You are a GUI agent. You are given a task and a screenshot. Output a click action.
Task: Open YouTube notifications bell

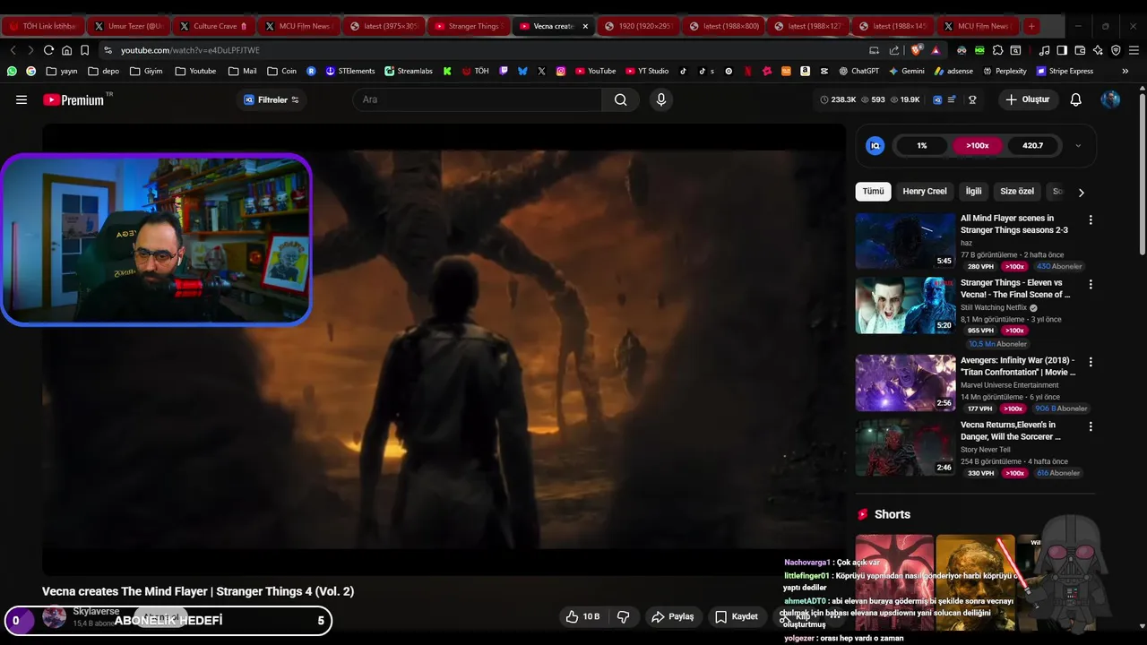coord(1075,99)
